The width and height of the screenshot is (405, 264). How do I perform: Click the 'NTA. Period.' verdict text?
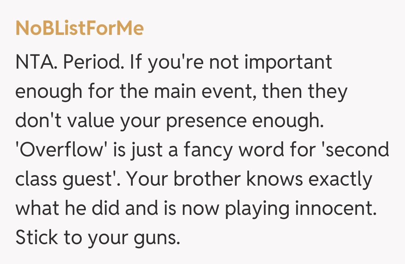pos(69,62)
